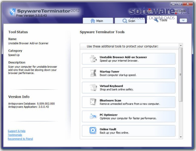This screenshot has width=196, height=151.
Task: Click the PC Optimizer icon
Action: click(93, 116)
